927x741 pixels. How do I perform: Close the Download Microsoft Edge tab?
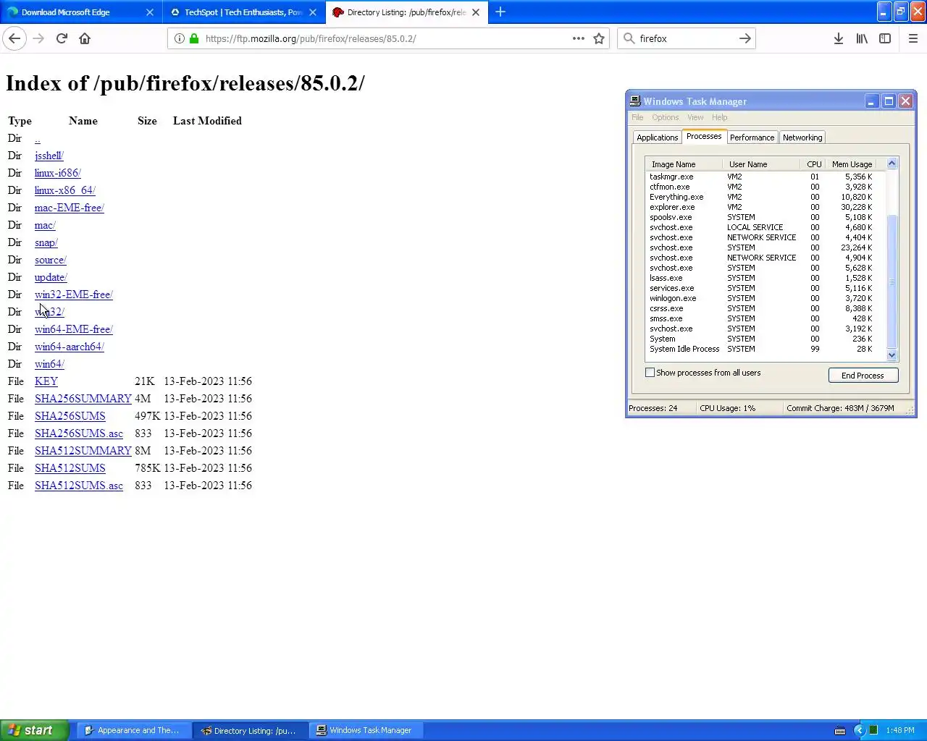(x=150, y=12)
